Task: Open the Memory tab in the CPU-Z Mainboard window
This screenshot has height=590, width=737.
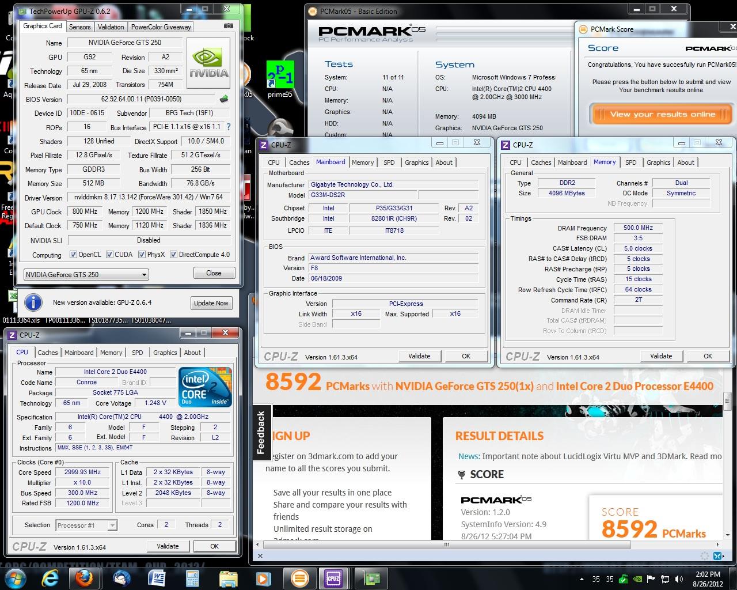Action: tap(363, 162)
